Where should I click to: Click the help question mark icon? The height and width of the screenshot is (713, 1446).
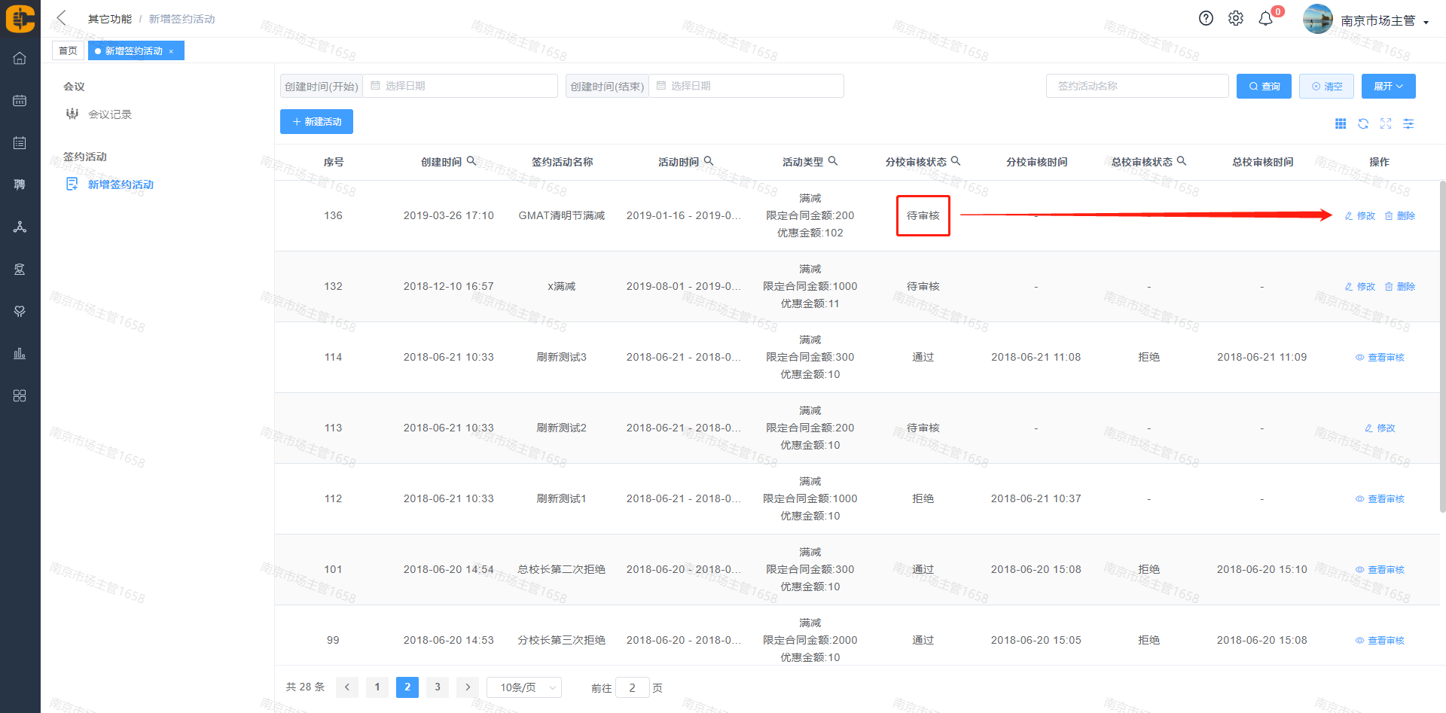[x=1206, y=19]
